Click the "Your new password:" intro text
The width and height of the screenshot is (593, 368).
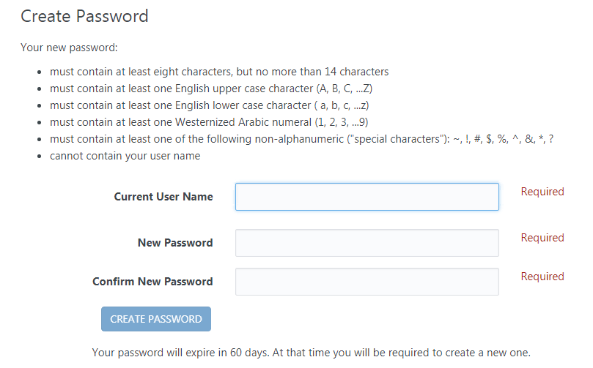pos(69,48)
